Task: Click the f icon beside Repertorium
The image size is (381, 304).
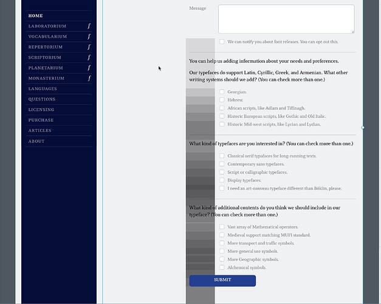Action: 89,47
